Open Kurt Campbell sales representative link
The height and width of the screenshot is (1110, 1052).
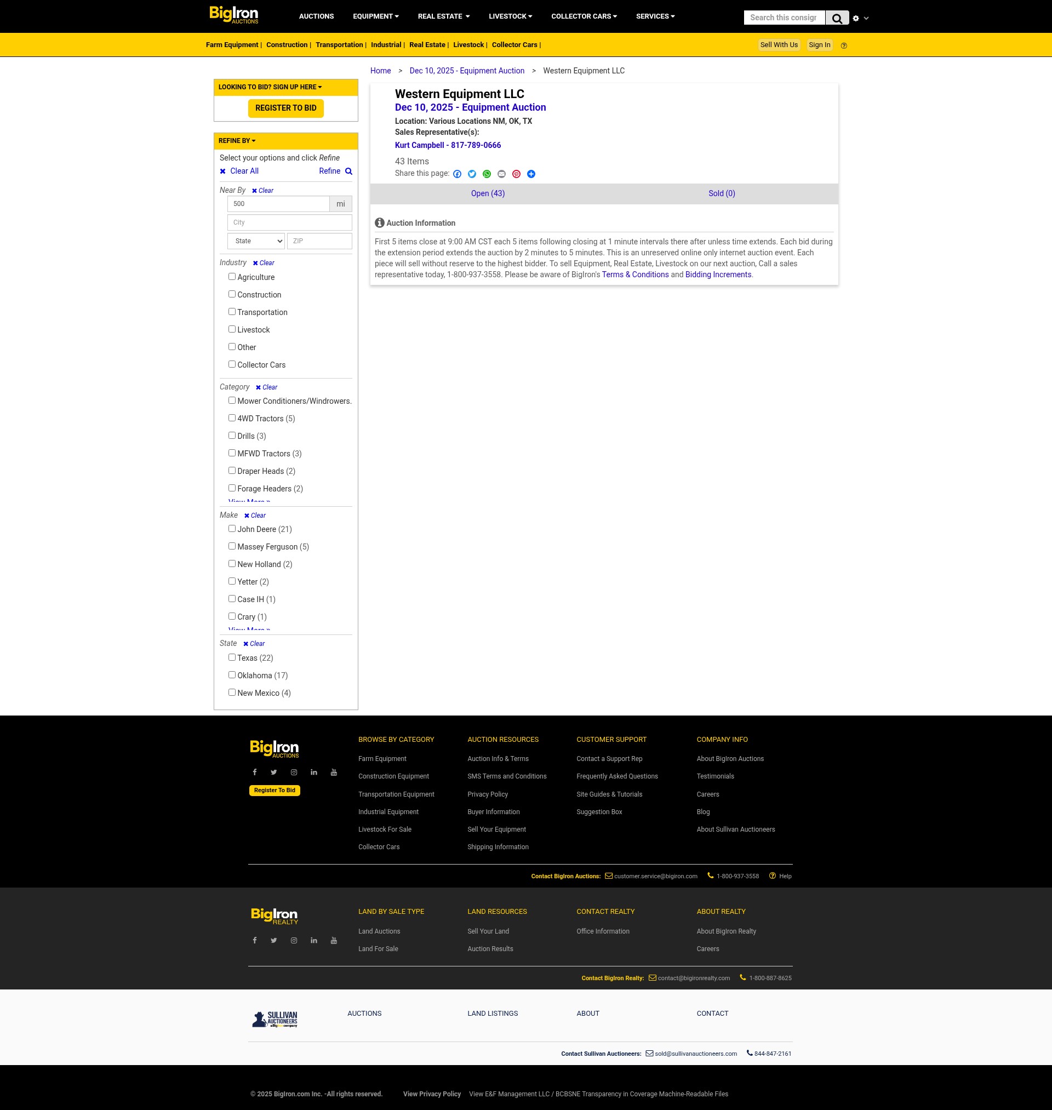tap(448, 146)
